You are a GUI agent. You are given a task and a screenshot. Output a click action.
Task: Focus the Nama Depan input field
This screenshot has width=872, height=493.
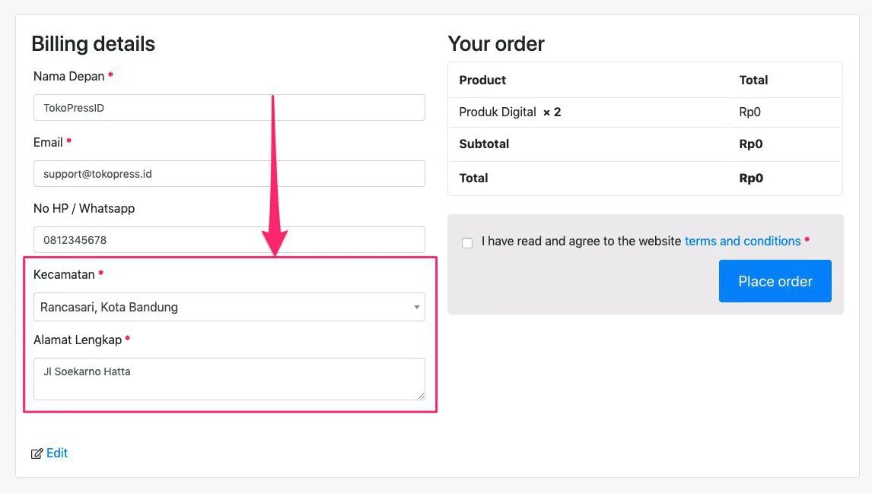coord(229,107)
